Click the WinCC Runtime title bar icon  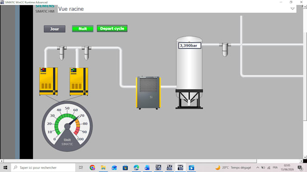click(2, 2)
